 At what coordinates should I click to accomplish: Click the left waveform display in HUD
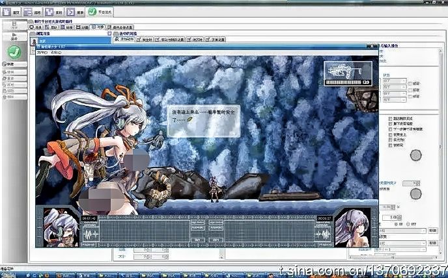point(91,234)
